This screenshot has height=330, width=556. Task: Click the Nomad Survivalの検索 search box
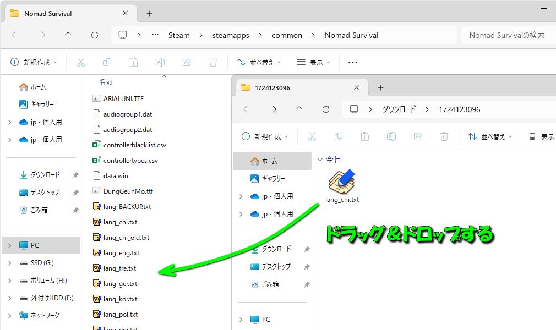tap(509, 35)
